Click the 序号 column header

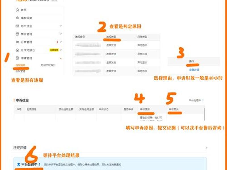point(19,109)
